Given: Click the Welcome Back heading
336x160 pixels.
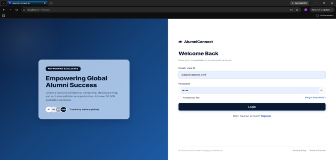Looking at the screenshot, I should pyautogui.click(x=198, y=54).
